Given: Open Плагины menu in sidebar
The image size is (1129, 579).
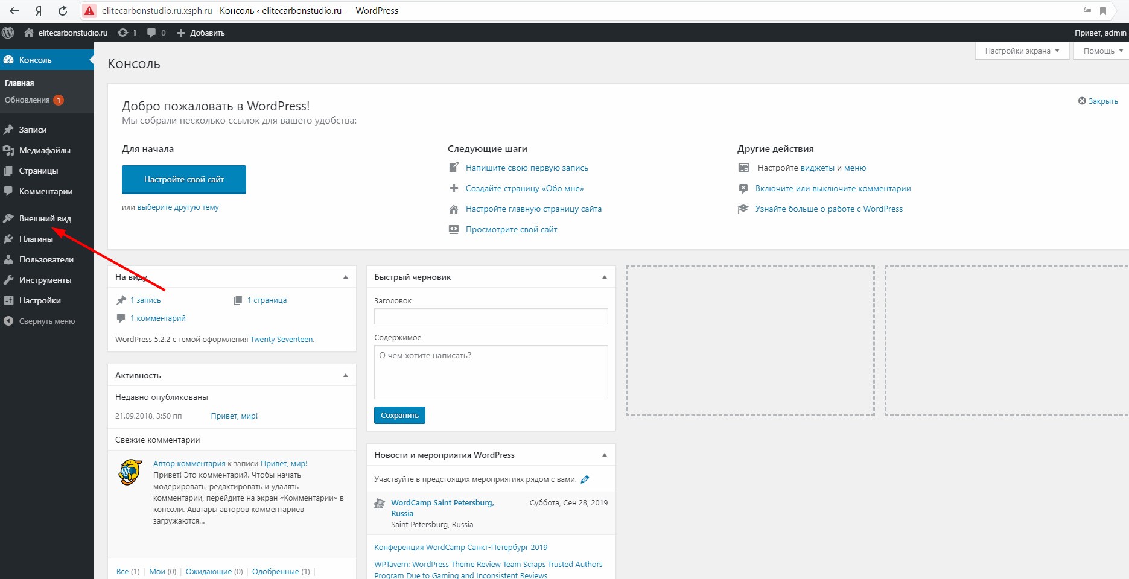Looking at the screenshot, I should pos(36,239).
